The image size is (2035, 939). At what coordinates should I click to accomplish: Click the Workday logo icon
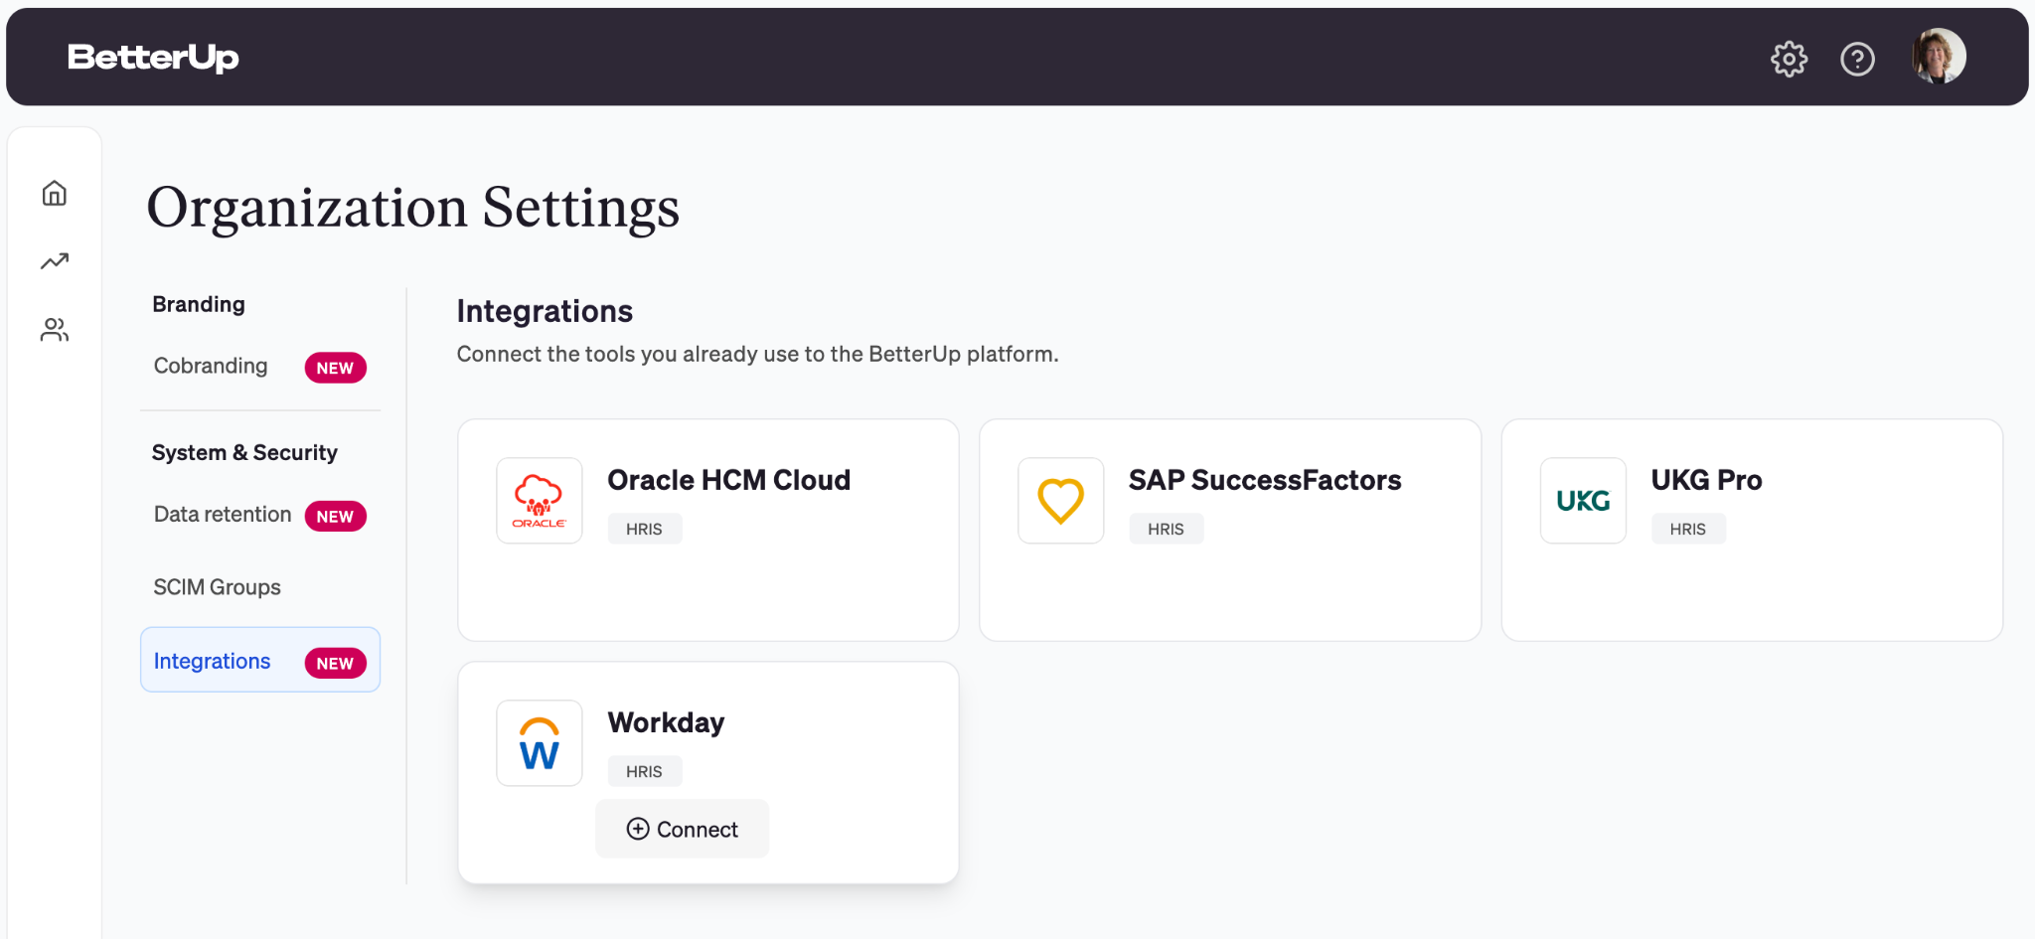pos(540,743)
